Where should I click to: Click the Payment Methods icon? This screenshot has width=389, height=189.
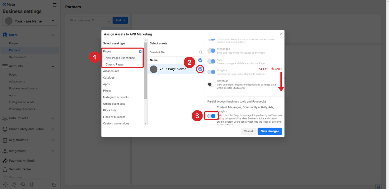5,161
